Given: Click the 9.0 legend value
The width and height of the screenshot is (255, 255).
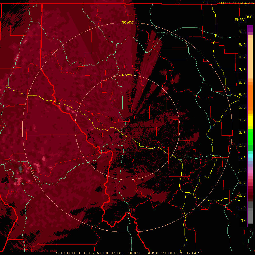Looking at the screenshot, I should (242, 44).
